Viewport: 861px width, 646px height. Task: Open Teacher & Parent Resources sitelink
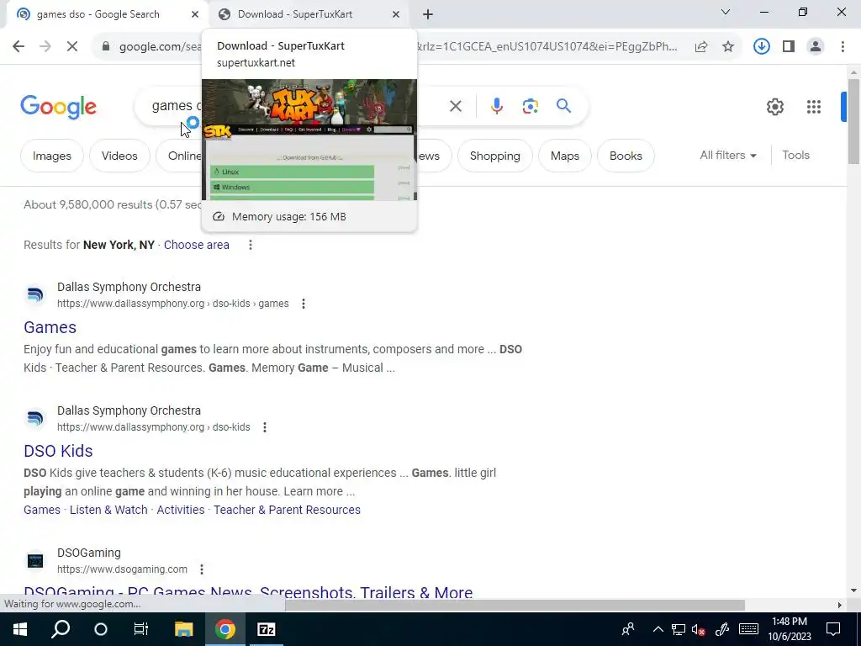click(288, 510)
